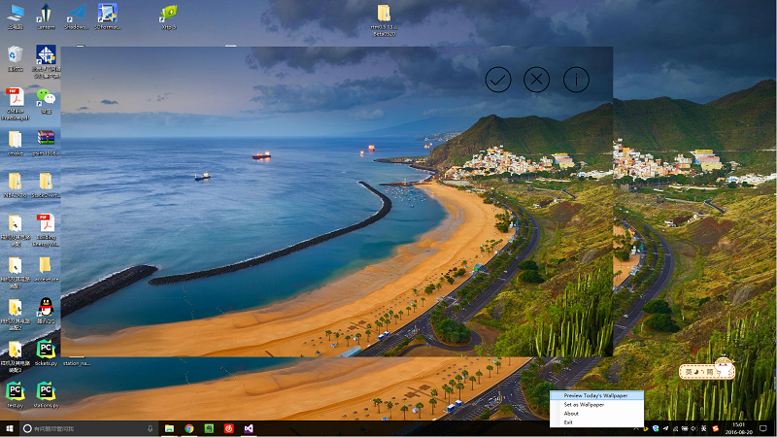777x437 pixels.
Task: Open stations.py PyCharm file
Action: tap(46, 395)
